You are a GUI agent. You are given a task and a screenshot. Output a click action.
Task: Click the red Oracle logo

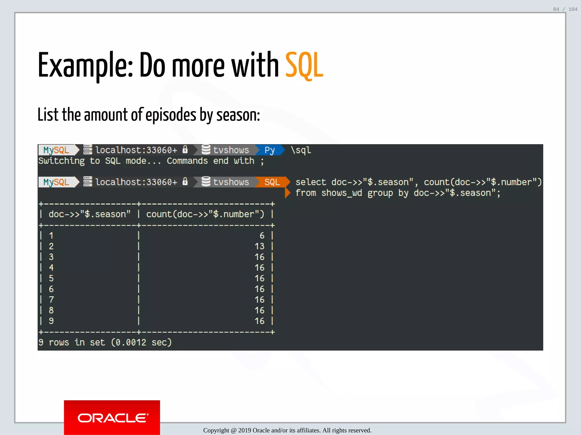pyautogui.click(x=112, y=417)
